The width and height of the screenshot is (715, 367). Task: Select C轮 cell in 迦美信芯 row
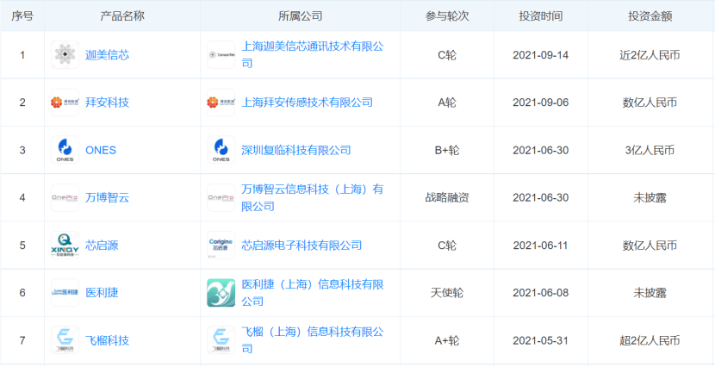click(x=447, y=55)
